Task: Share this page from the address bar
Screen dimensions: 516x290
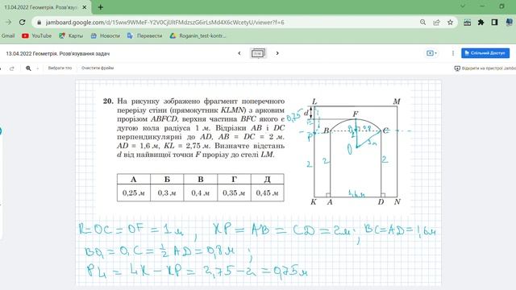Action: click(x=436, y=23)
